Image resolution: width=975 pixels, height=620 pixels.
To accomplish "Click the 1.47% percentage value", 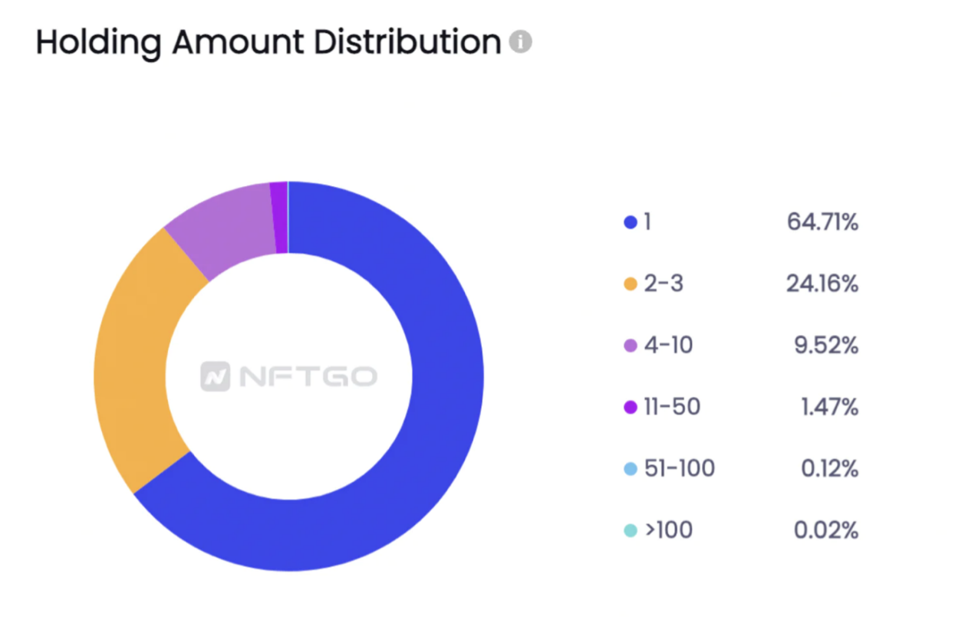I will 829,407.
